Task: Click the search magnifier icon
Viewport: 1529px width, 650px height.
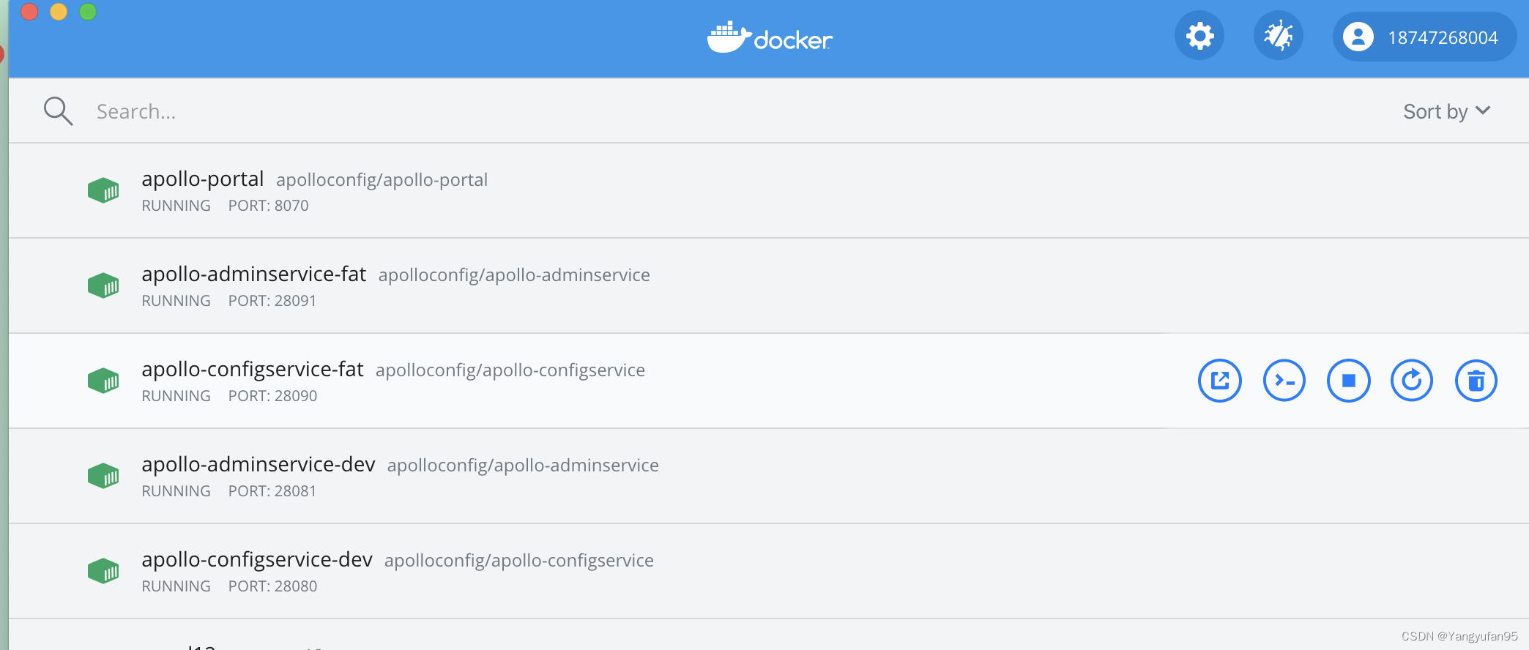Action: tap(58, 111)
